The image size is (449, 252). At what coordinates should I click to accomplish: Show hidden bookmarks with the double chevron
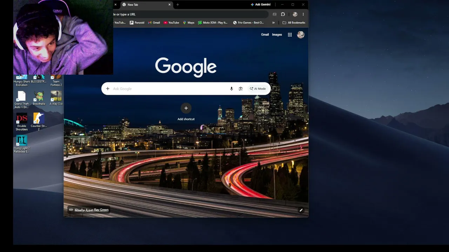coord(273,23)
